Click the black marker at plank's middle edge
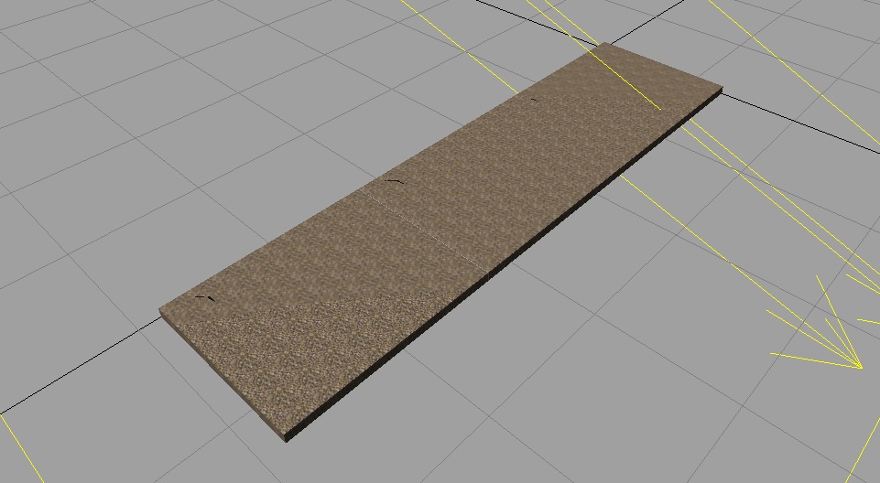The image size is (880, 483). (394, 181)
